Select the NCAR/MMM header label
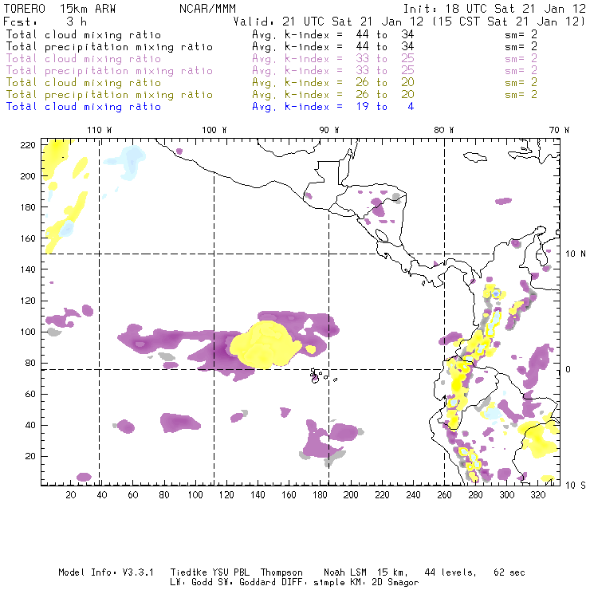Screen dimensions: 590x590 pos(207,9)
